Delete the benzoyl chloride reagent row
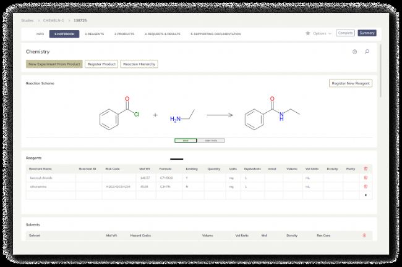Viewport: 402px width, 267px height. [x=366, y=178]
